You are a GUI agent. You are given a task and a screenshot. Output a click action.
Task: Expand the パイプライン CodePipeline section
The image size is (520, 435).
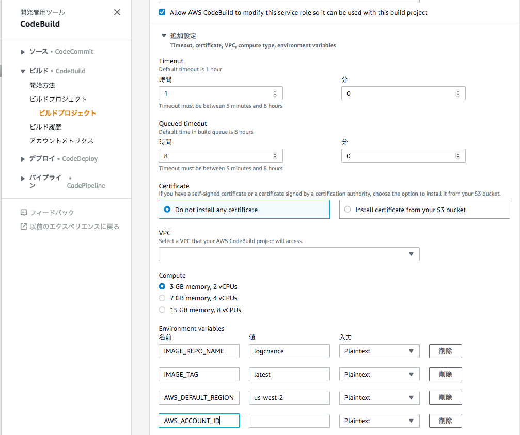tap(23, 178)
